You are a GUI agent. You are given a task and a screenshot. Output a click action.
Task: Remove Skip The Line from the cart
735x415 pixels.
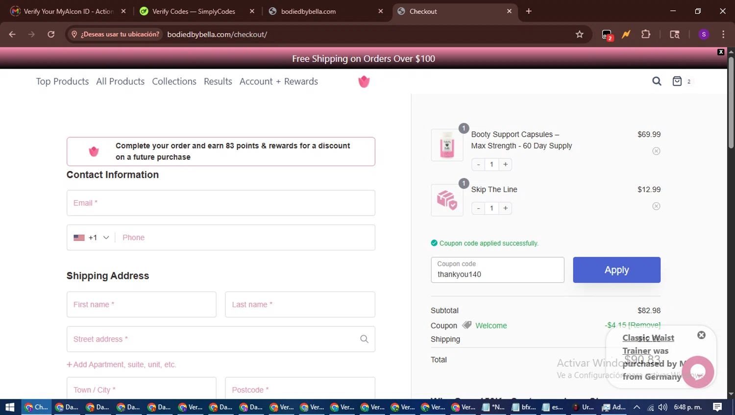[656, 206]
